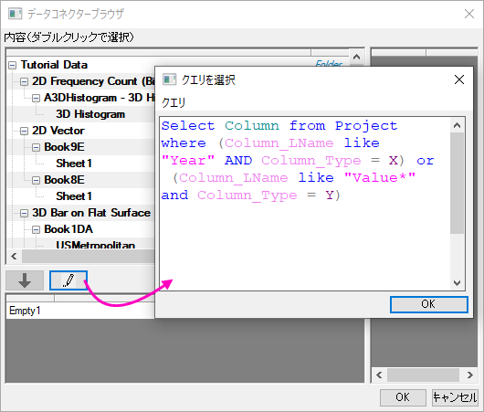Select the Tutorial Data folder label
484x412 pixels.
pyautogui.click(x=54, y=65)
